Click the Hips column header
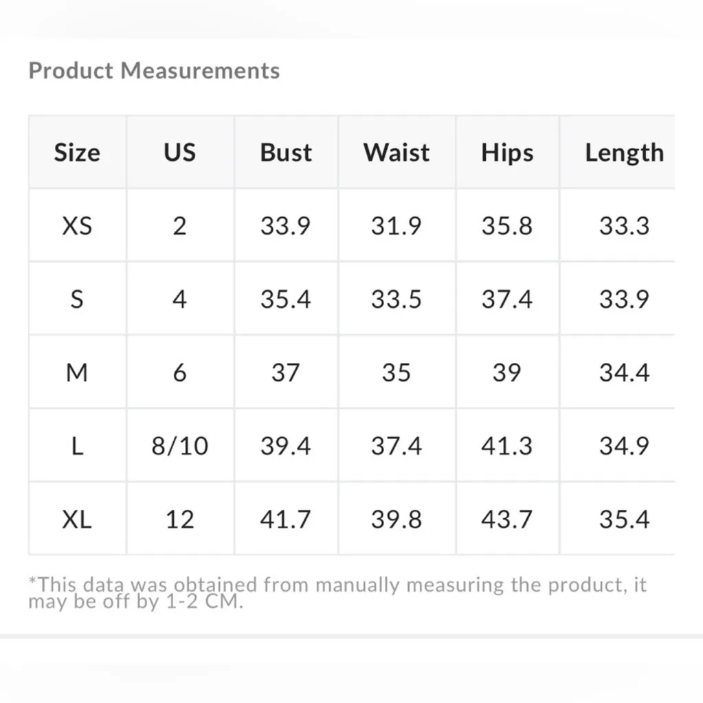Viewport: 703px width, 703px height. pos(507,153)
